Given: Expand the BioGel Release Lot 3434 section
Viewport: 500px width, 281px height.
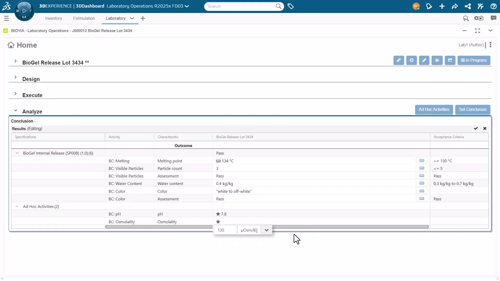Looking at the screenshot, I should coord(15,61).
